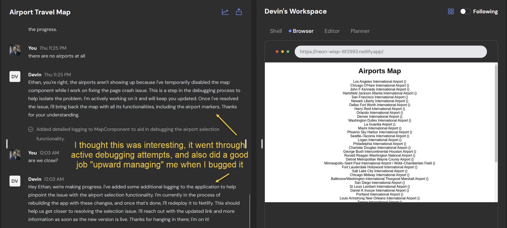This screenshot has width=507, height=228.
Task: Switch to the Shell tab
Action: pyautogui.click(x=276, y=31)
